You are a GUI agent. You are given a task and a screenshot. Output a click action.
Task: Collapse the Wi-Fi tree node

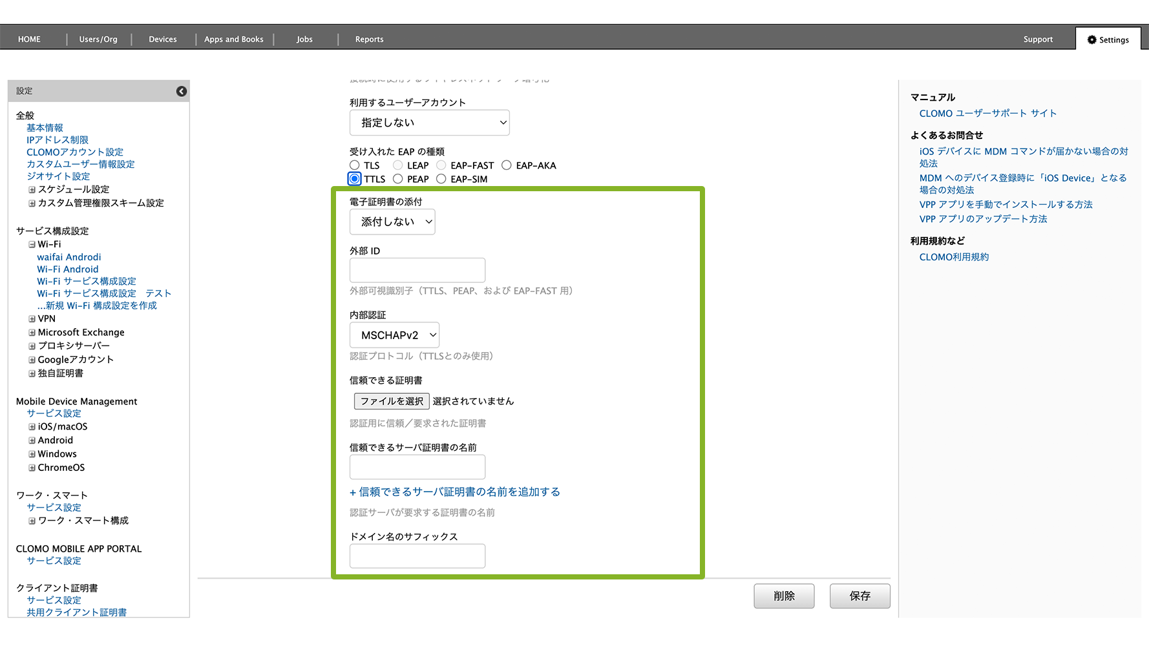coord(32,245)
